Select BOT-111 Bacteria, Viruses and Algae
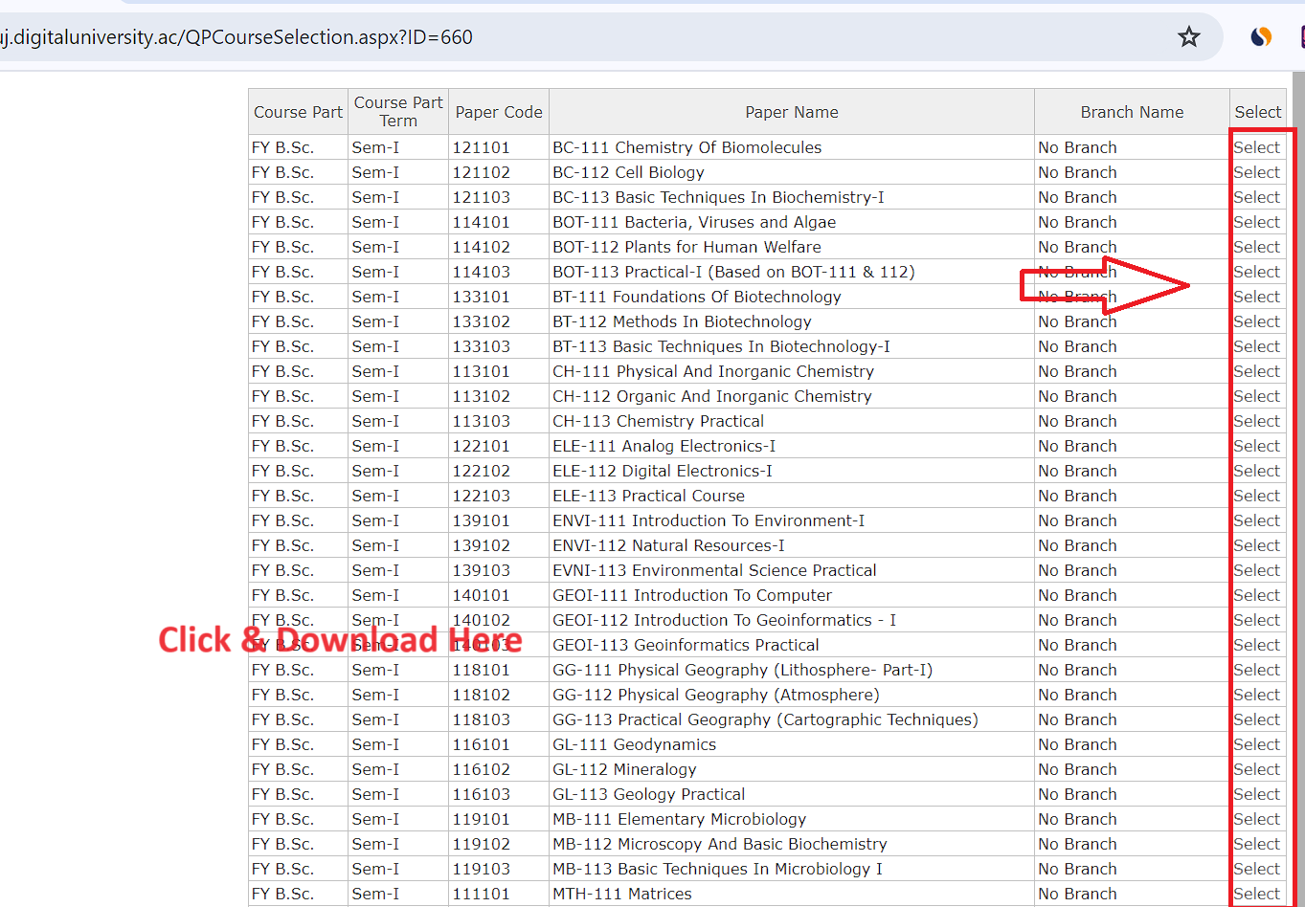The width and height of the screenshot is (1305, 907). click(x=1256, y=222)
